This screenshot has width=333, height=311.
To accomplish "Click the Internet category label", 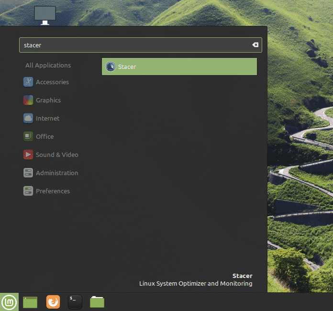I will 48,118.
